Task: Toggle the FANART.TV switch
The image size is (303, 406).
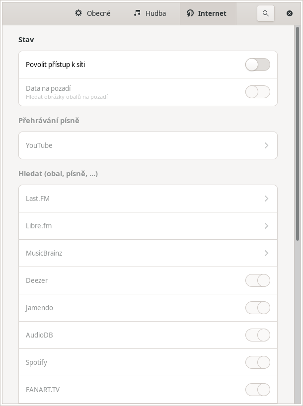Action: point(258,390)
